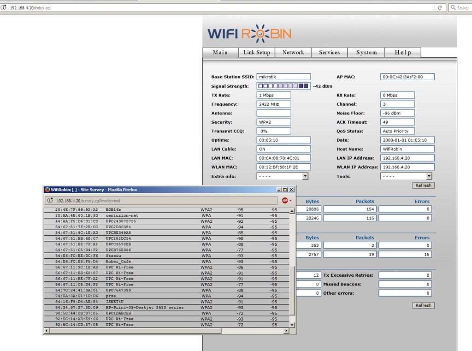Open the Adblock Plus dropdown arrow
472x351 pixels.
pos(290,200)
